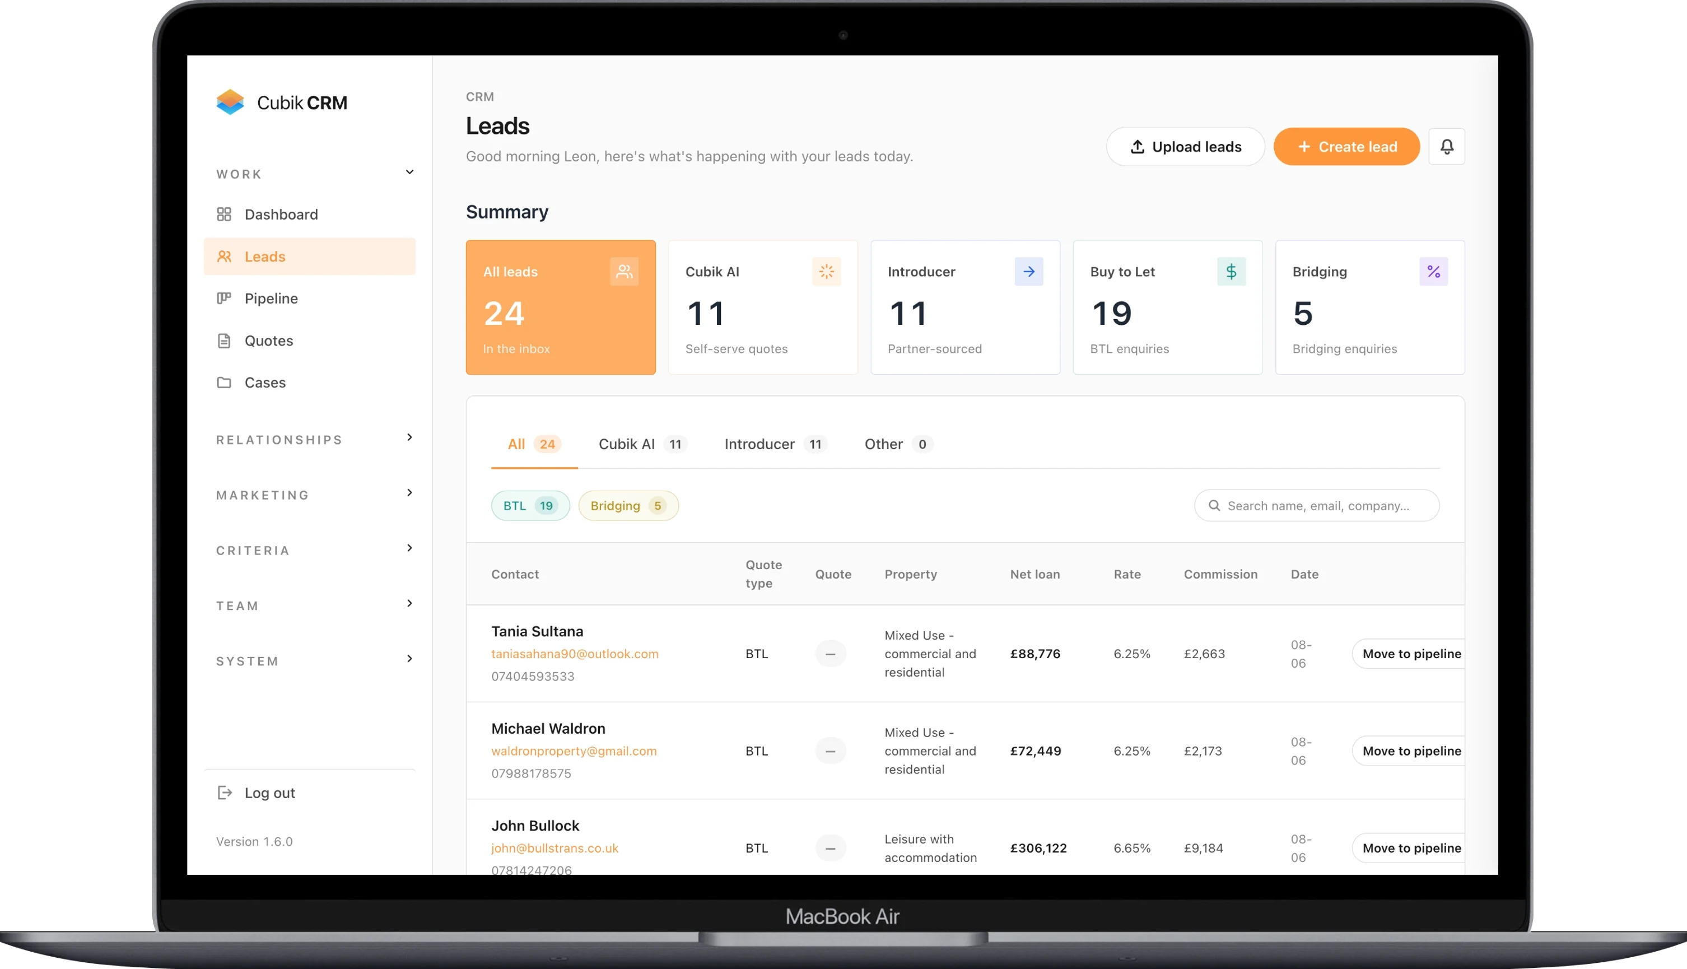
Task: Collapse the WORK section chevron
Action: click(x=410, y=173)
